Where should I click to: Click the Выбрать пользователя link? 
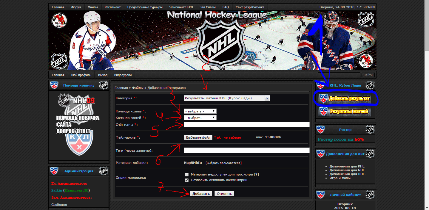(223, 163)
